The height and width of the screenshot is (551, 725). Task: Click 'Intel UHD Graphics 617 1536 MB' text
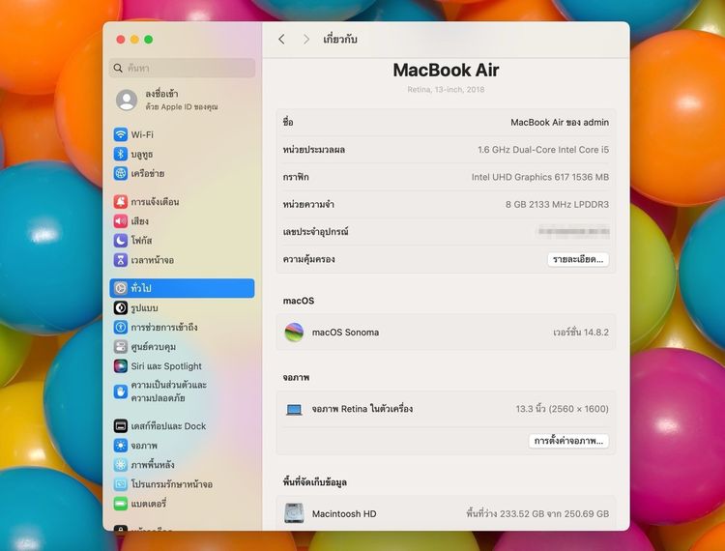tap(540, 177)
